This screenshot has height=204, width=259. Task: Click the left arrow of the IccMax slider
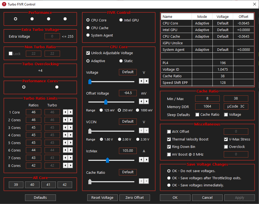pos(141,160)
